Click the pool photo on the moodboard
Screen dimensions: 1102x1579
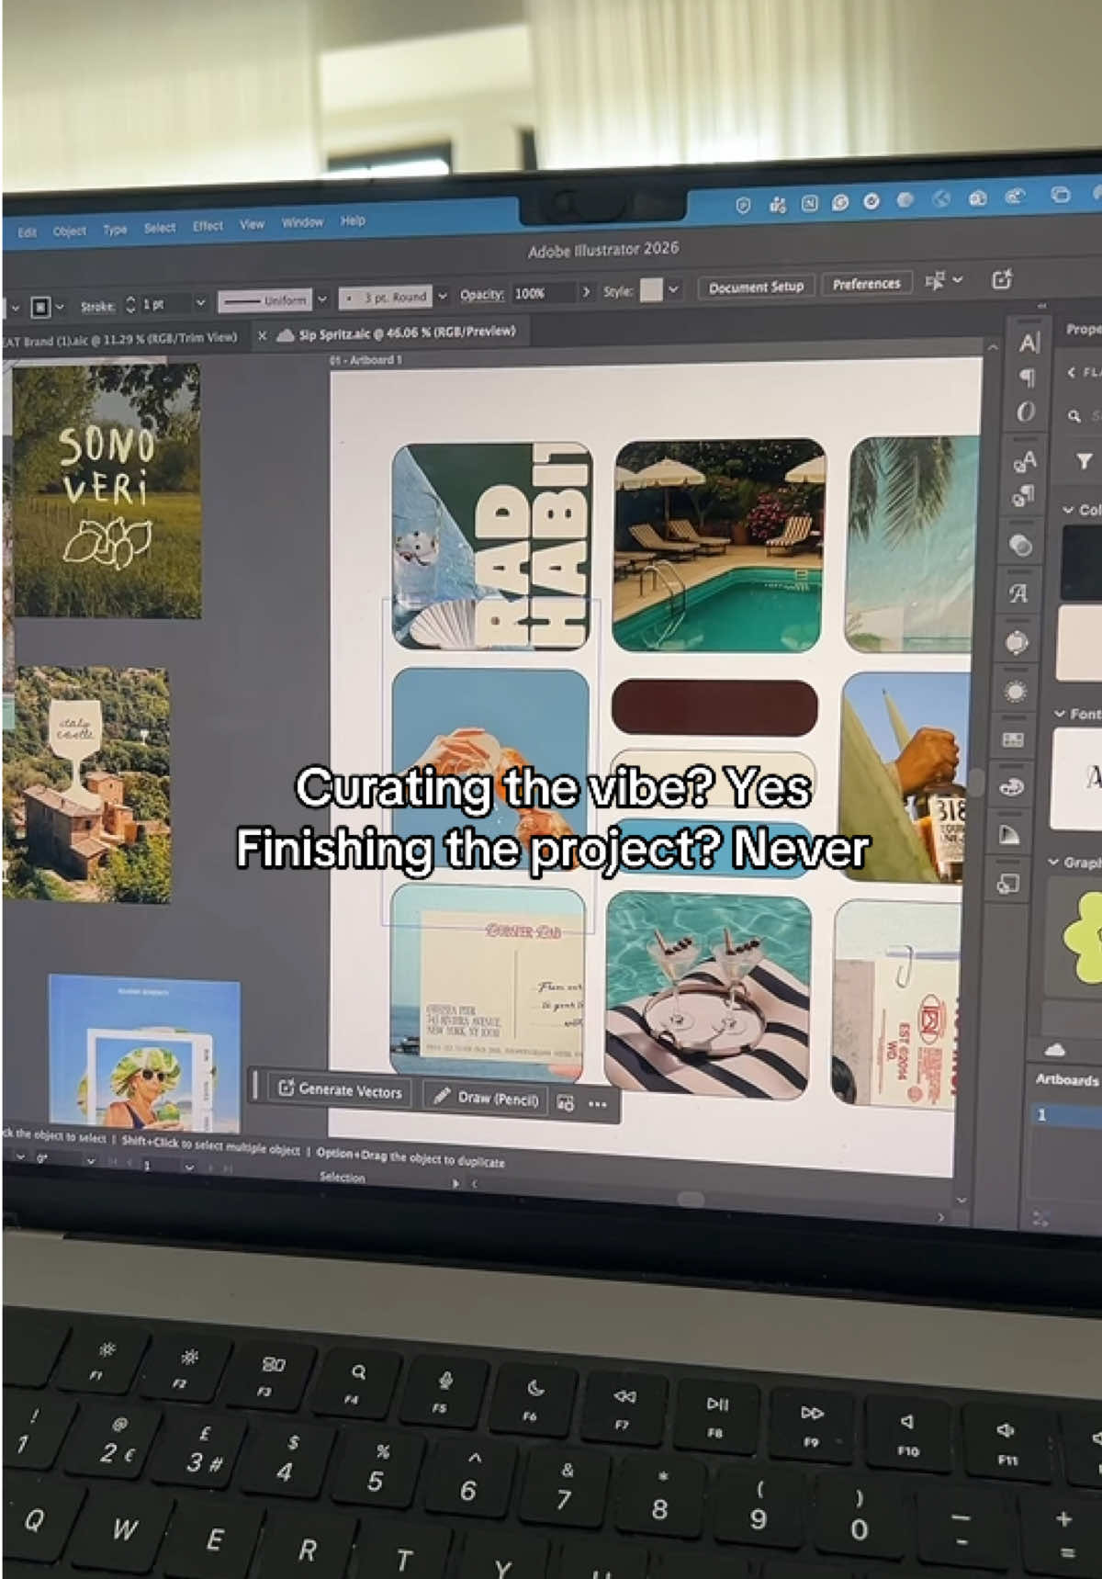point(718,545)
